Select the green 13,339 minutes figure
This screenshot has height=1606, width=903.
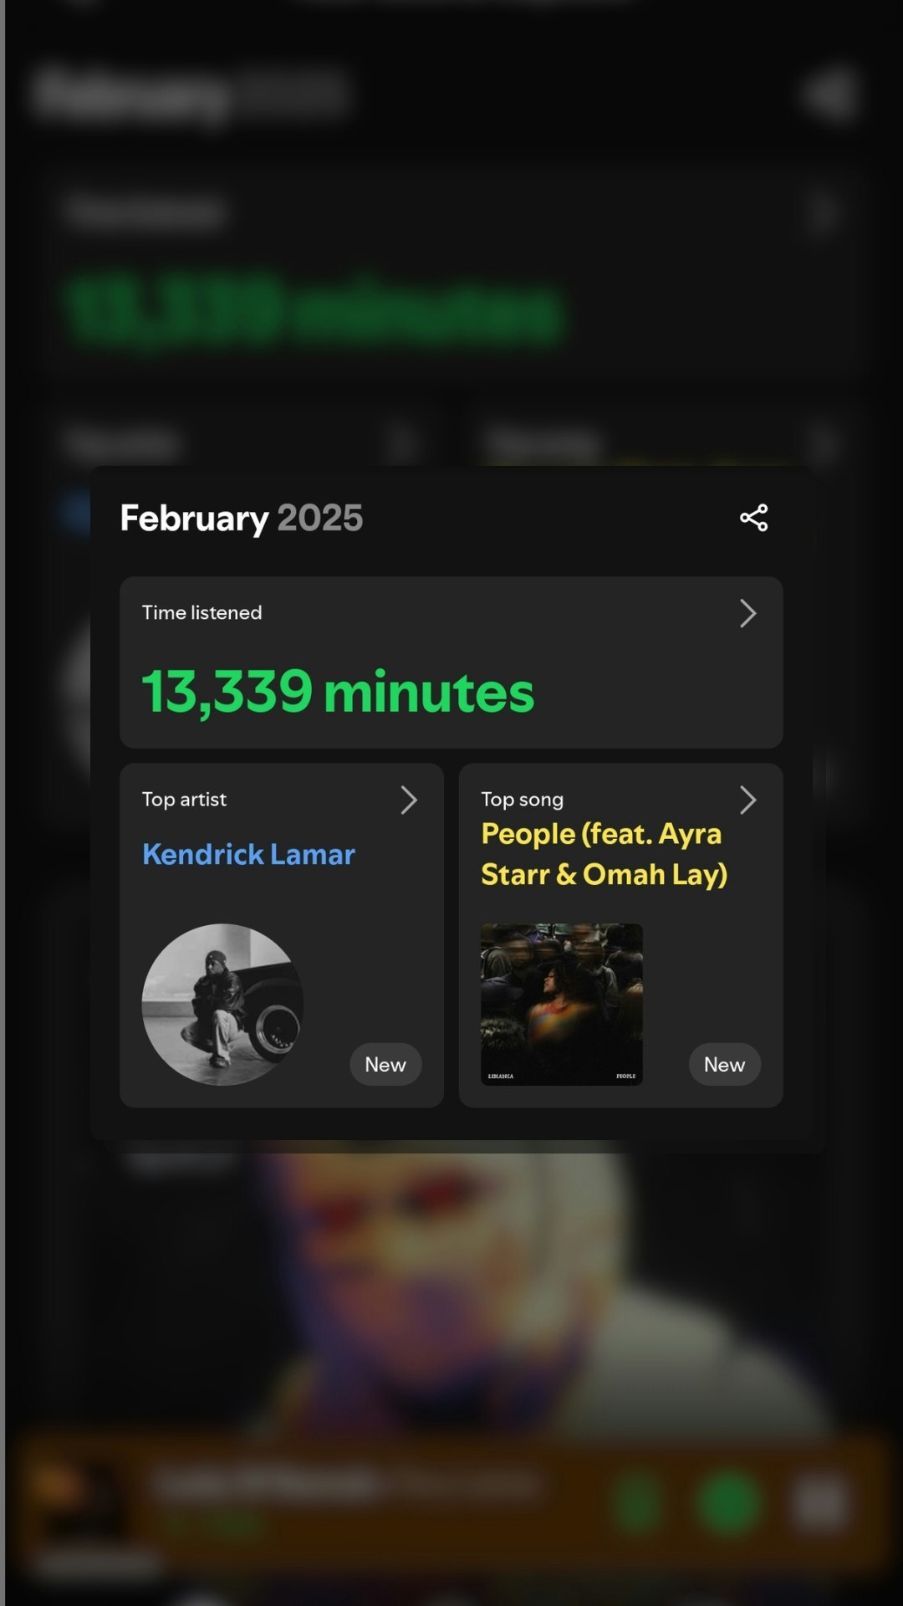(x=338, y=692)
